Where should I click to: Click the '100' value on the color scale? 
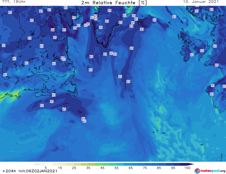click(x=187, y=168)
